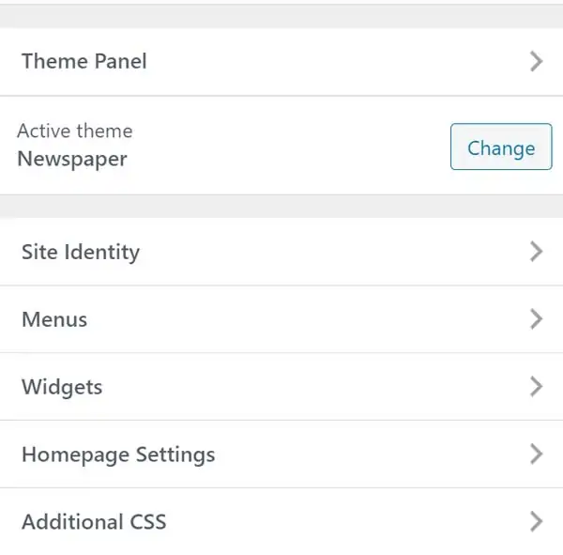
Task: Click empty space in the Menus row
Action: (x=305, y=319)
